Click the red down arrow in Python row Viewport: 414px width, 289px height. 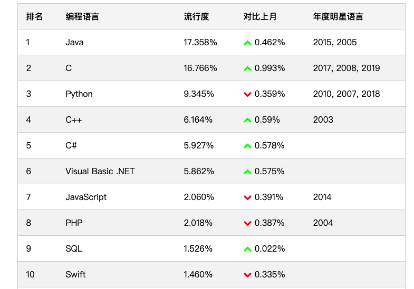tap(247, 94)
